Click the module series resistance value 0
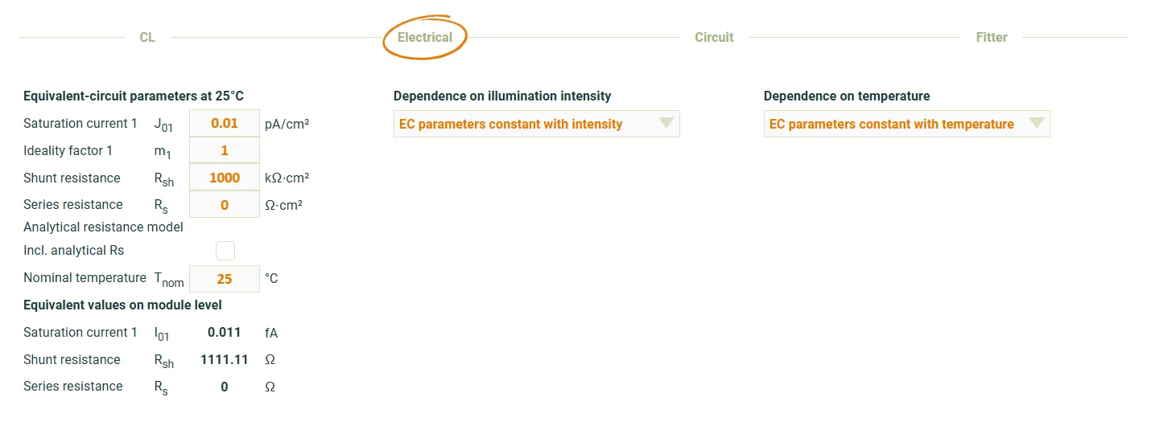This screenshot has width=1151, height=438. (x=224, y=387)
